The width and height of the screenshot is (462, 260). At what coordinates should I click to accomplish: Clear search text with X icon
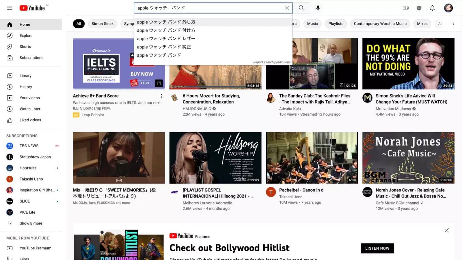coord(287,8)
